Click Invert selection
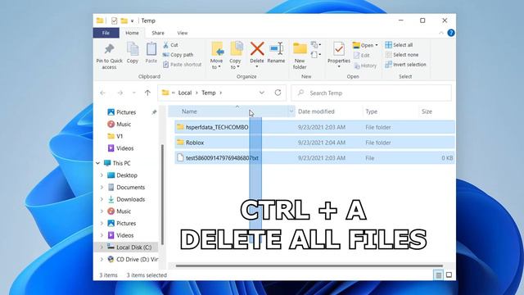The height and width of the screenshot is (295, 524). click(x=406, y=64)
